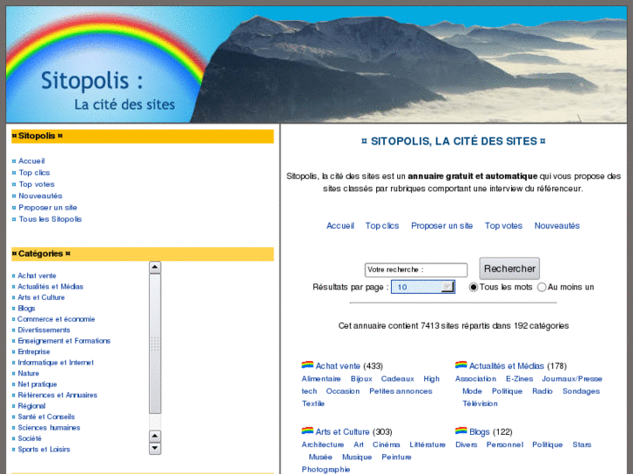This screenshot has height=474, width=633.
Task: Open Régional sidebar category
Action: point(31,406)
